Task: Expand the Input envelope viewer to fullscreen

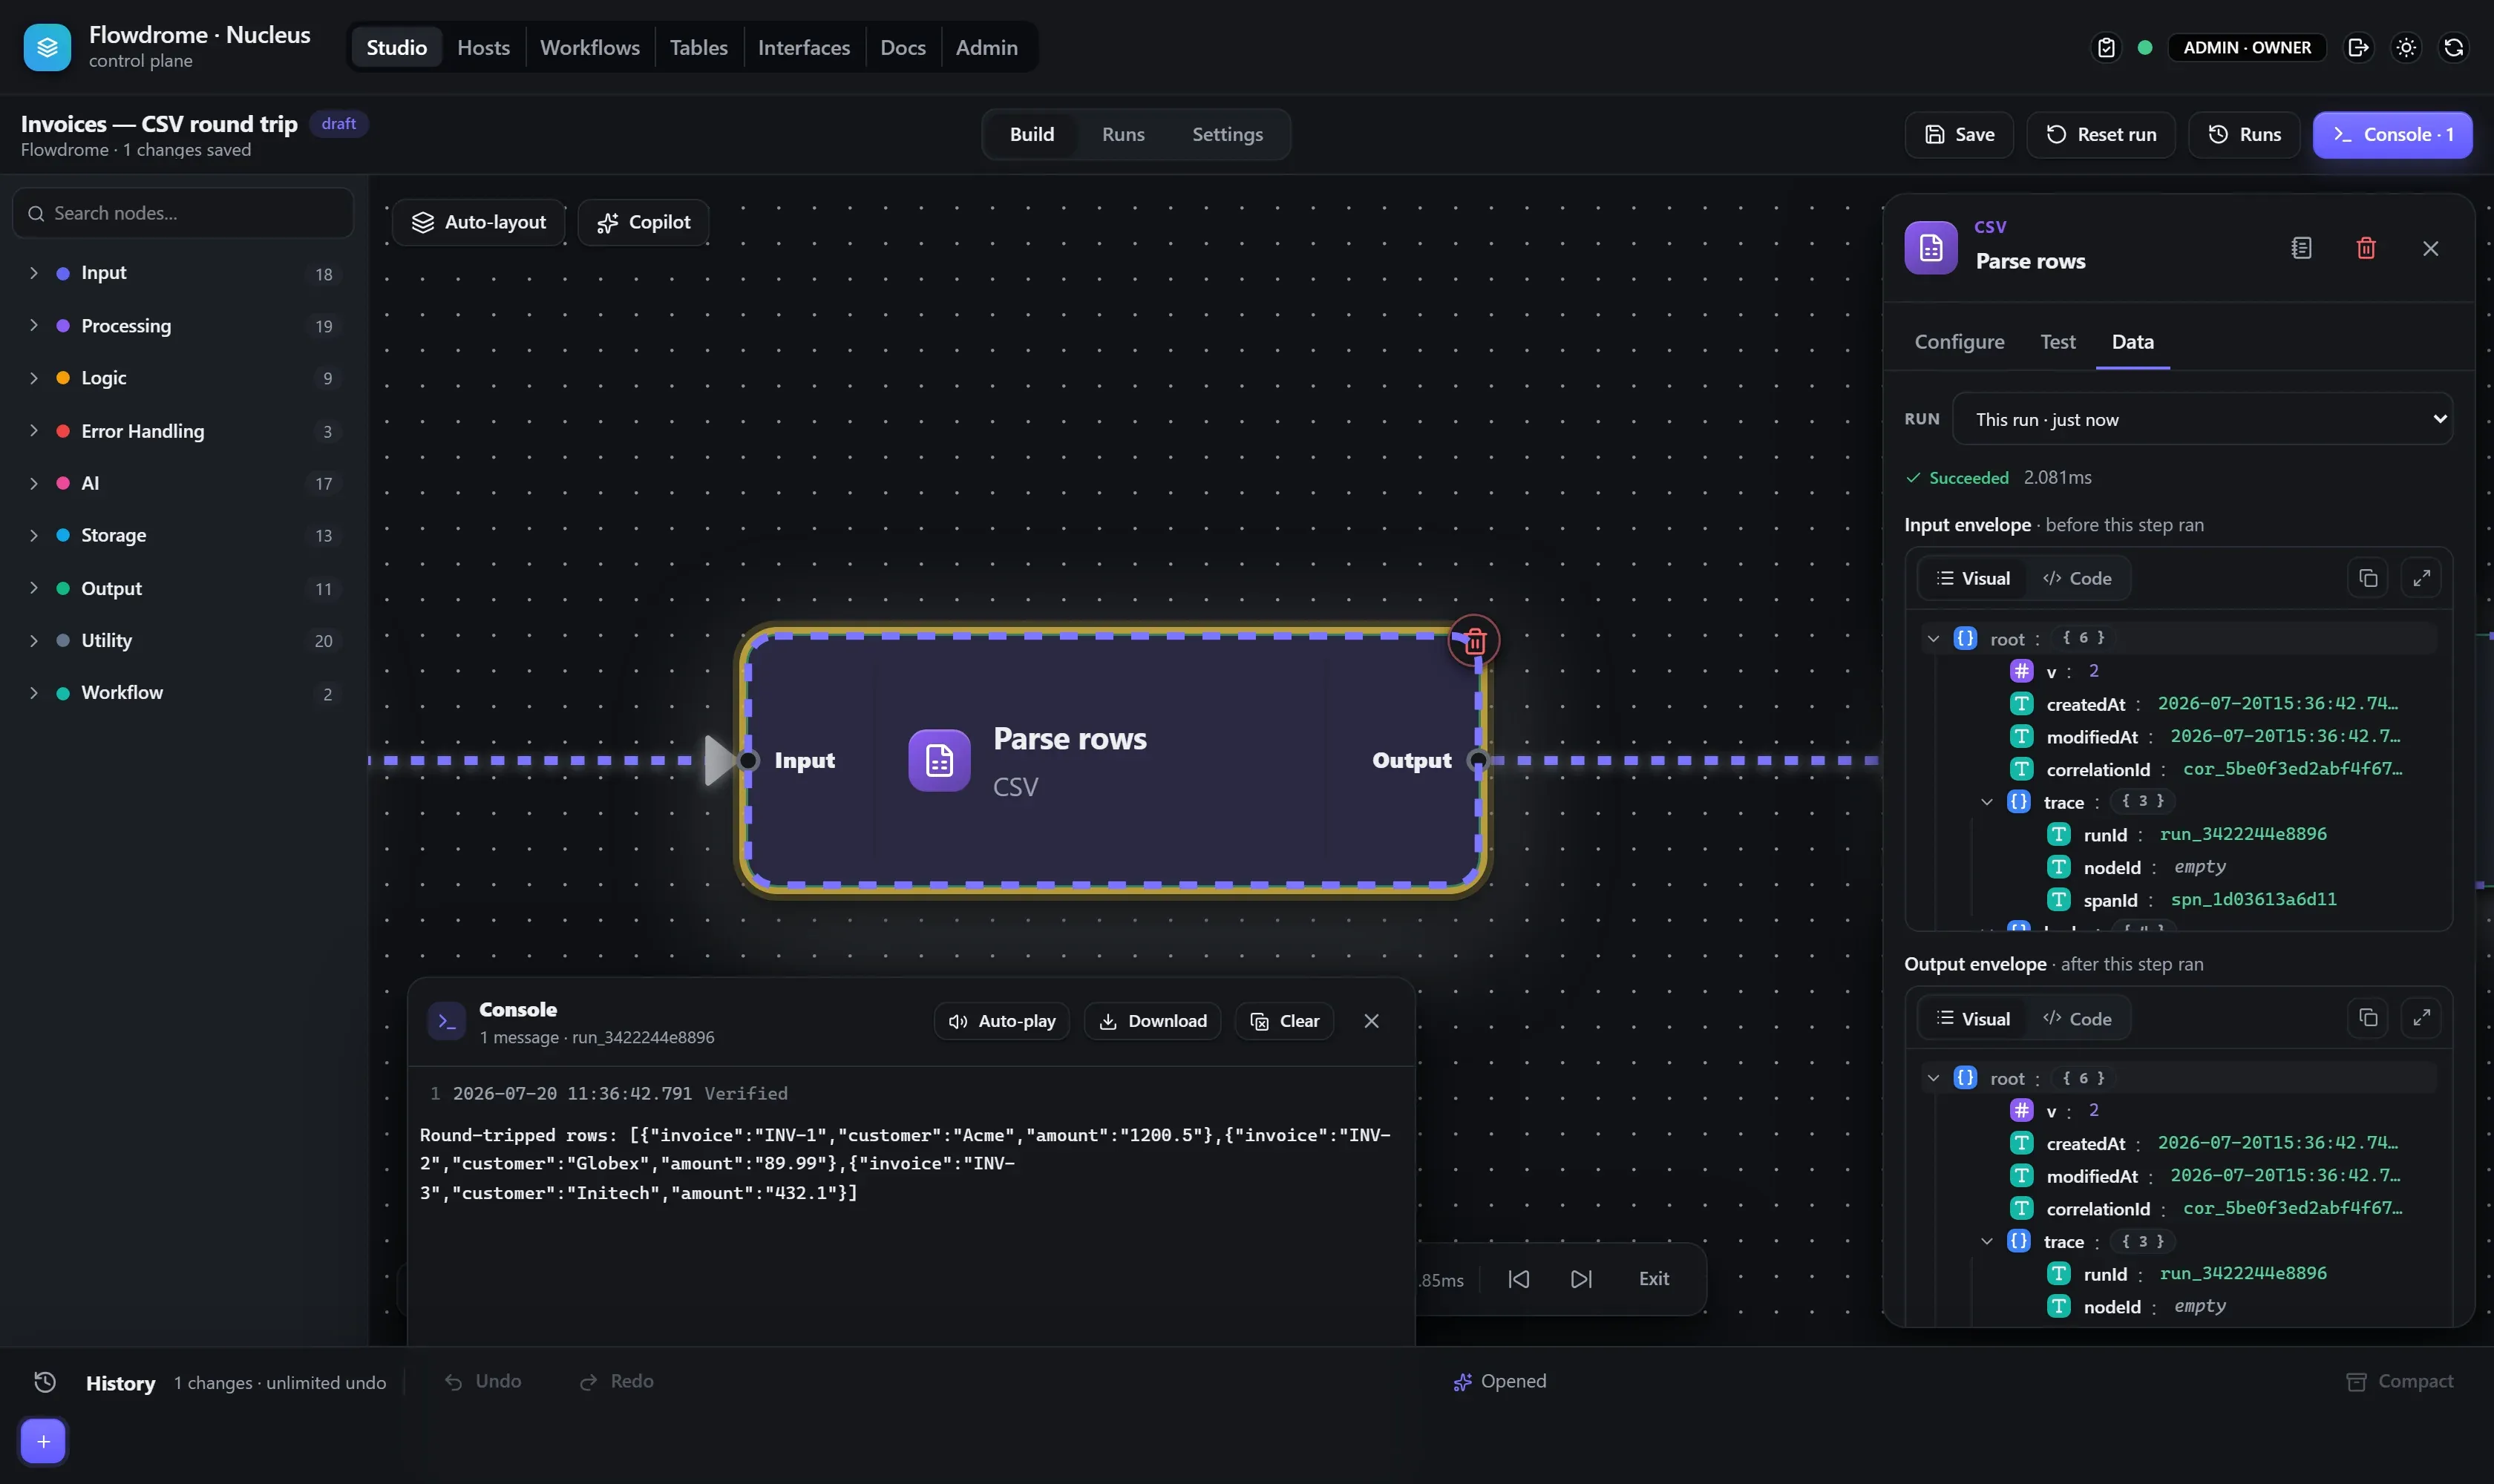Action: click(2421, 578)
